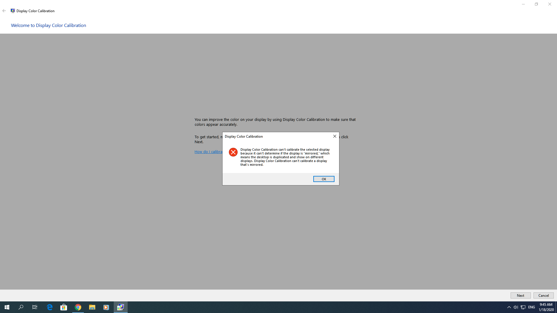Open the clock showing 9:45 AM
Image resolution: width=557 pixels, height=313 pixels.
tap(546, 307)
